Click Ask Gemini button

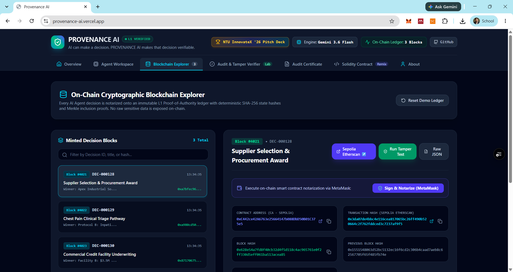point(443,7)
